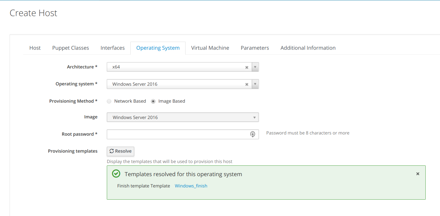The width and height of the screenshot is (440, 216).
Task: Switch to the Puppet Classes tab
Action: click(x=71, y=48)
